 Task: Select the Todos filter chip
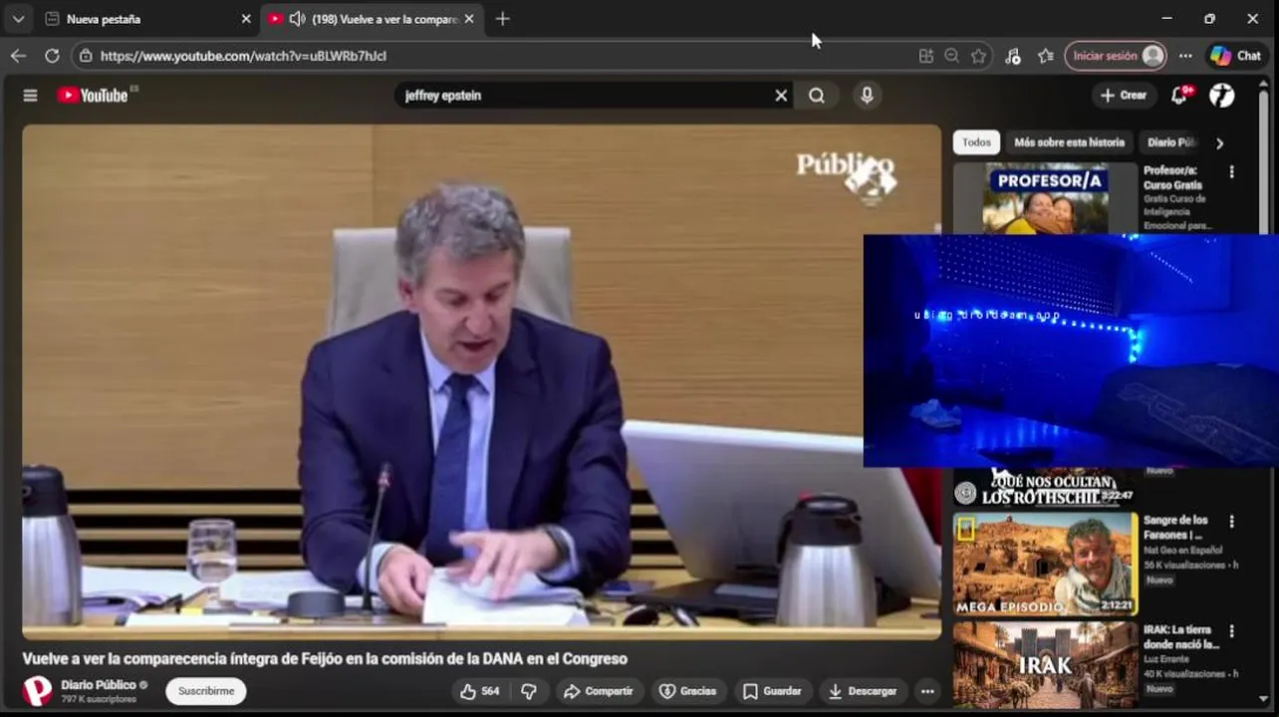coord(976,142)
